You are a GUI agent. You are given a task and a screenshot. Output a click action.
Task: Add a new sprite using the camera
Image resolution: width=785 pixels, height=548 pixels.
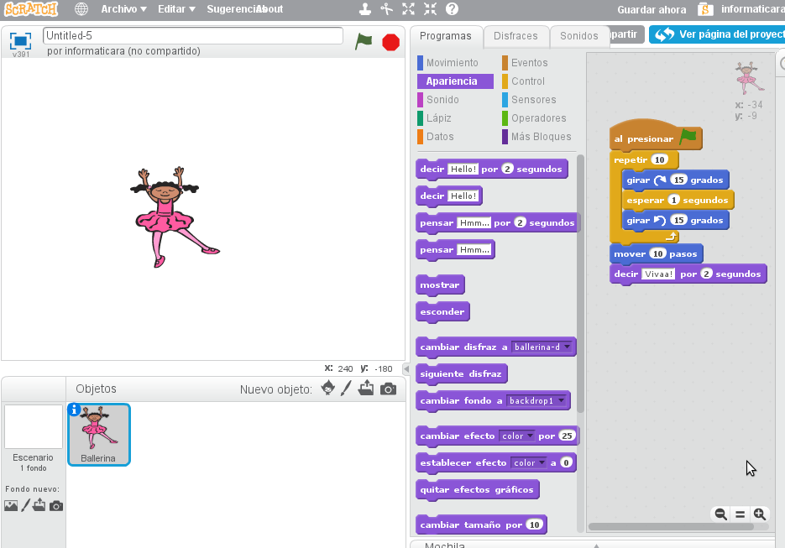[386, 389]
